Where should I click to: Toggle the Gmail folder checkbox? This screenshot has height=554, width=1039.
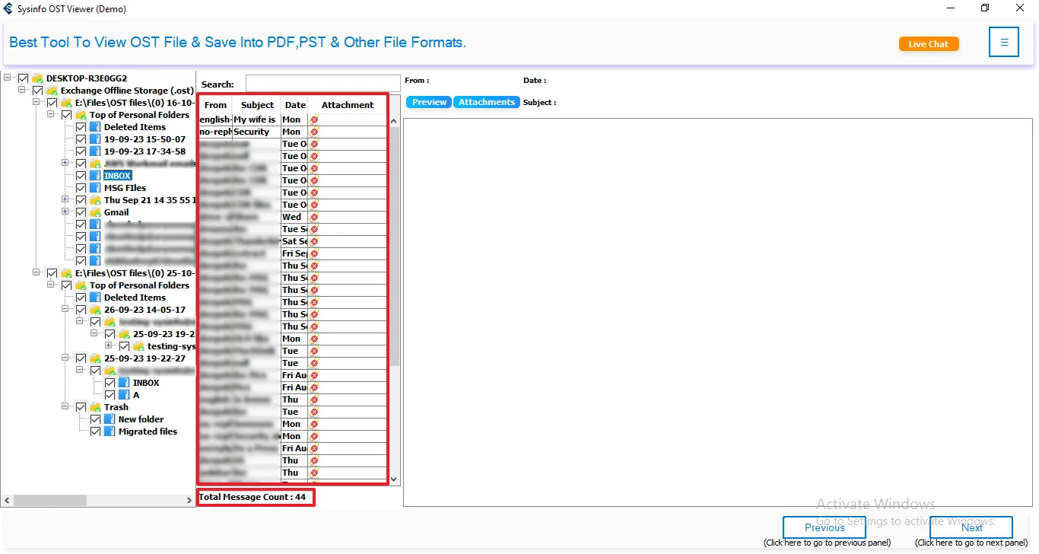tap(81, 212)
